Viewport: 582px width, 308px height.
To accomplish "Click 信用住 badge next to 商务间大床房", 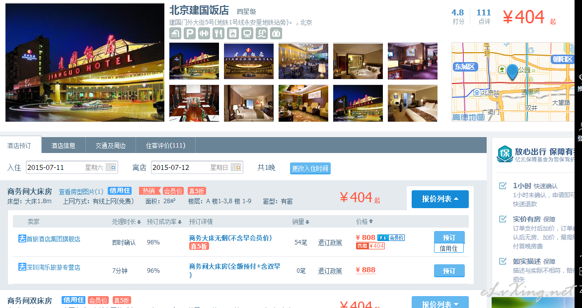I will pos(120,191).
